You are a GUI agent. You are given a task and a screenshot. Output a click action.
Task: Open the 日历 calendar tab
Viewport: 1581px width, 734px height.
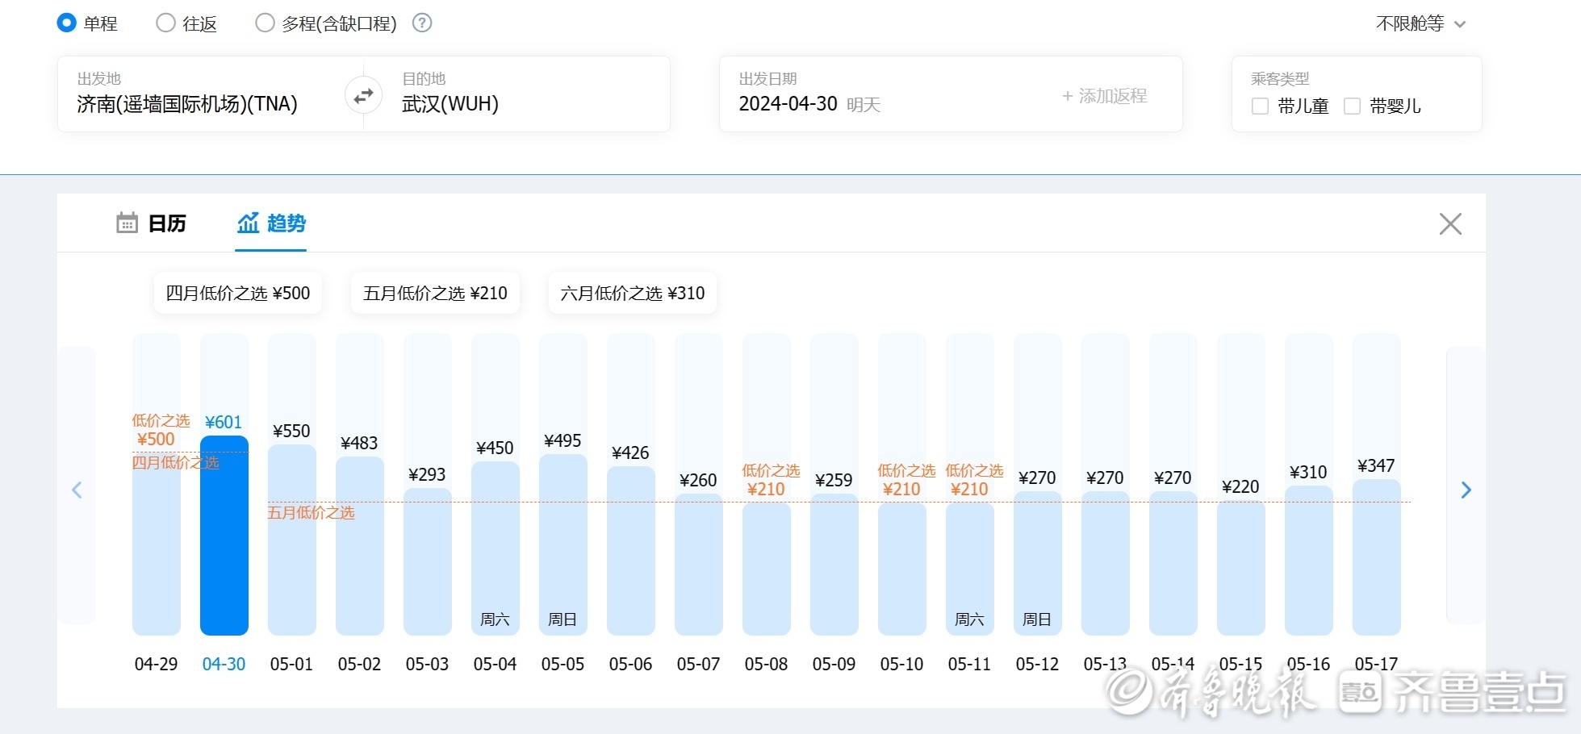[152, 223]
